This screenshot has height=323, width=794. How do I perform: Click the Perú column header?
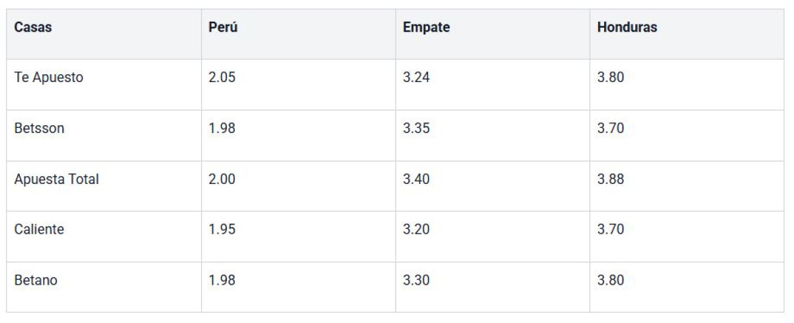tap(223, 28)
